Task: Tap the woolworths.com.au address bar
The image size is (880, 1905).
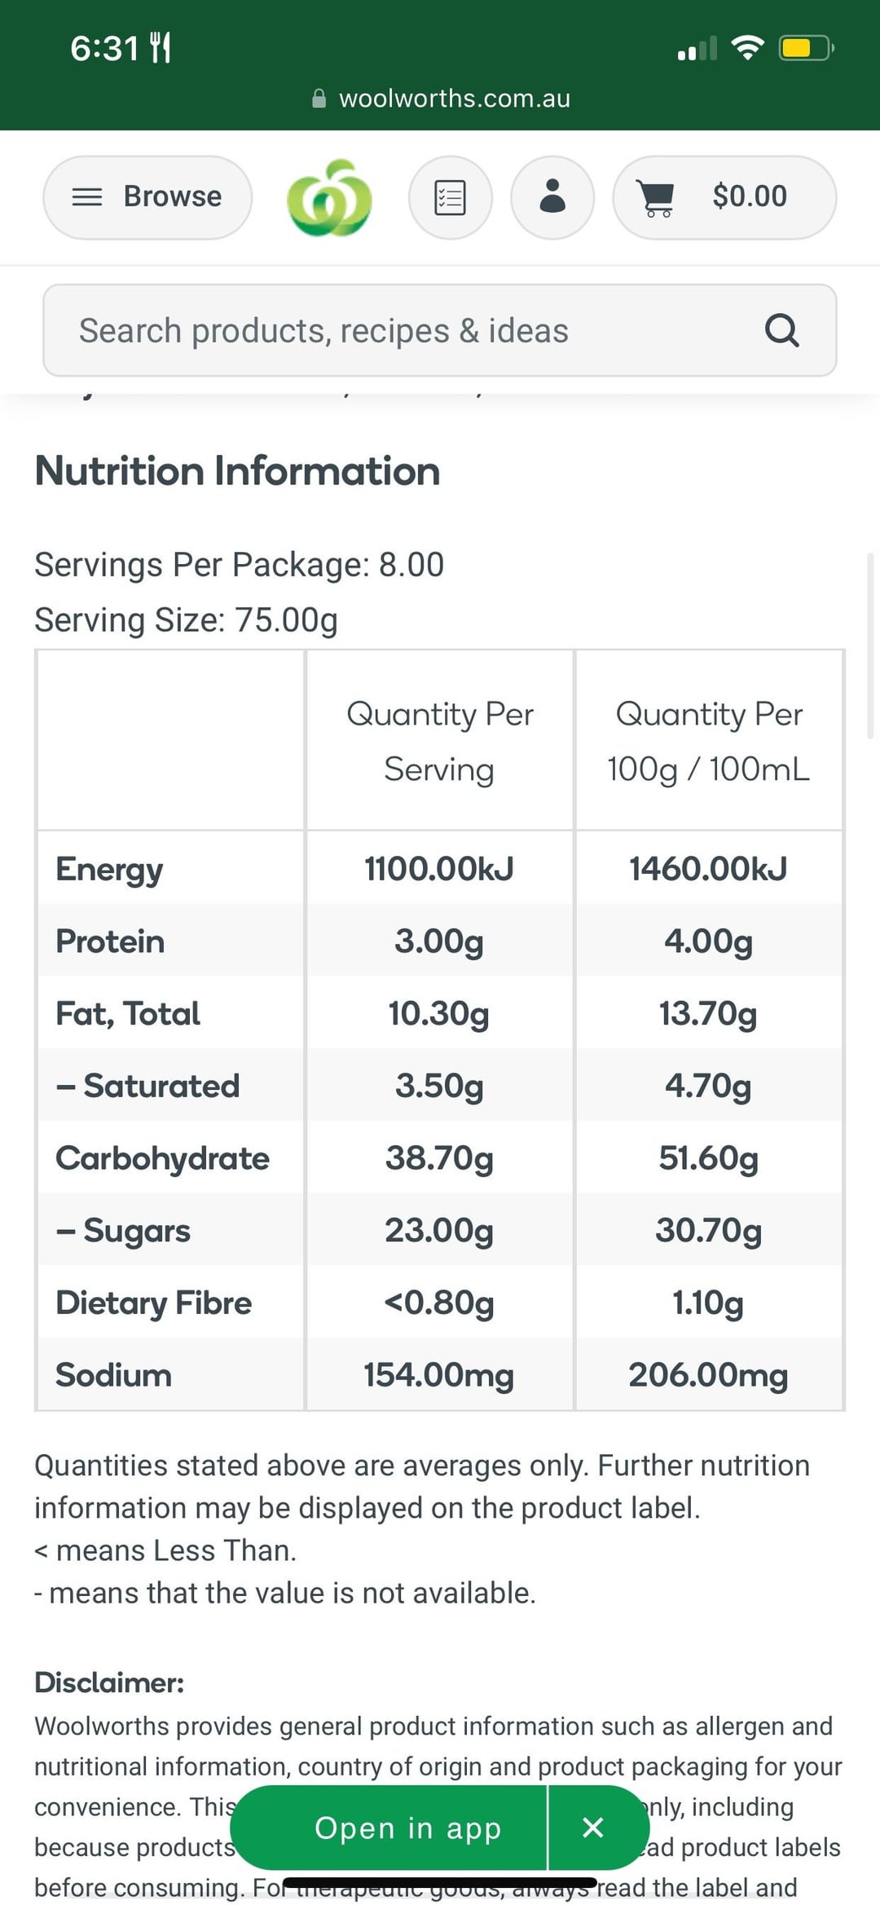Action: [x=454, y=99]
